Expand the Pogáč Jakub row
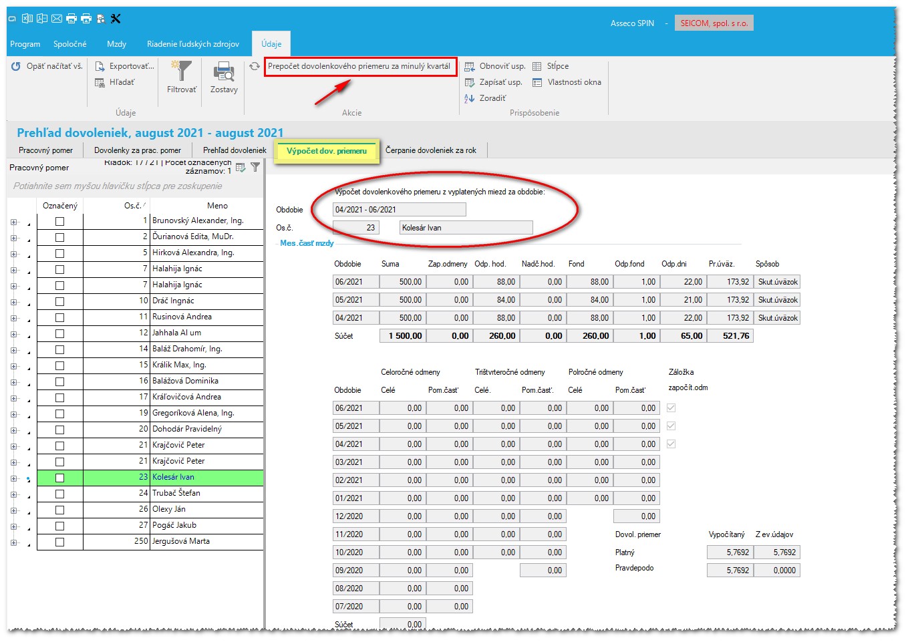Screen dimensions: 908x642 (14, 526)
